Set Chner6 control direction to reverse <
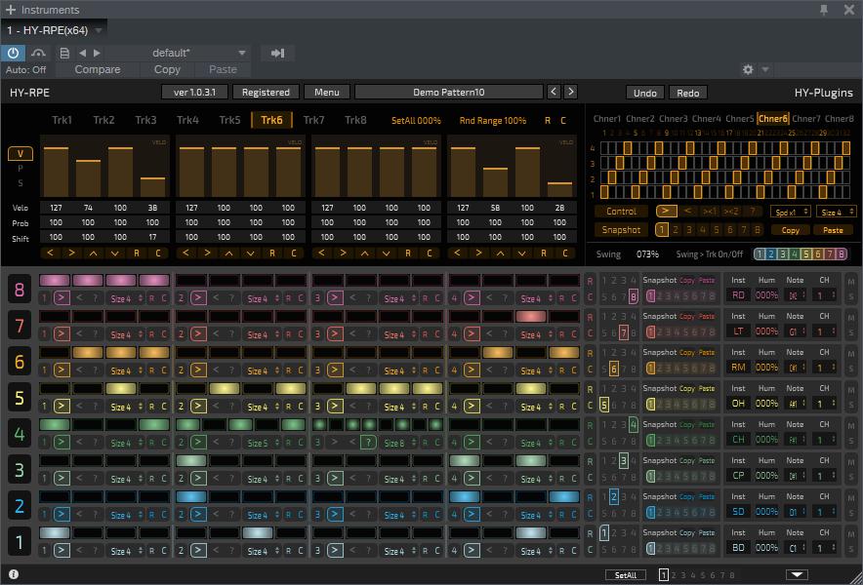Image resolution: width=863 pixels, height=585 pixels. 687,212
